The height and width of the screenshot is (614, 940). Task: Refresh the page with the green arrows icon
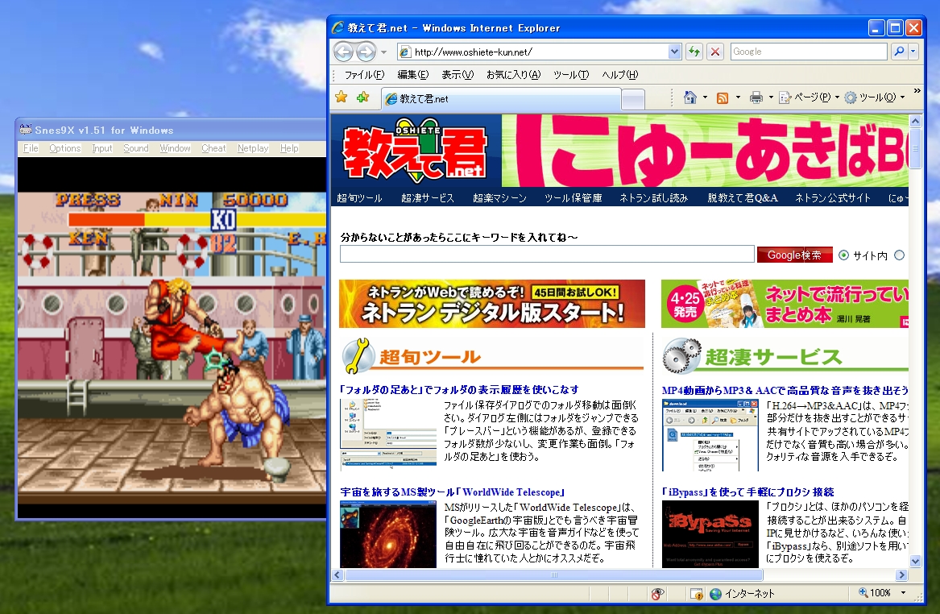pyautogui.click(x=694, y=52)
